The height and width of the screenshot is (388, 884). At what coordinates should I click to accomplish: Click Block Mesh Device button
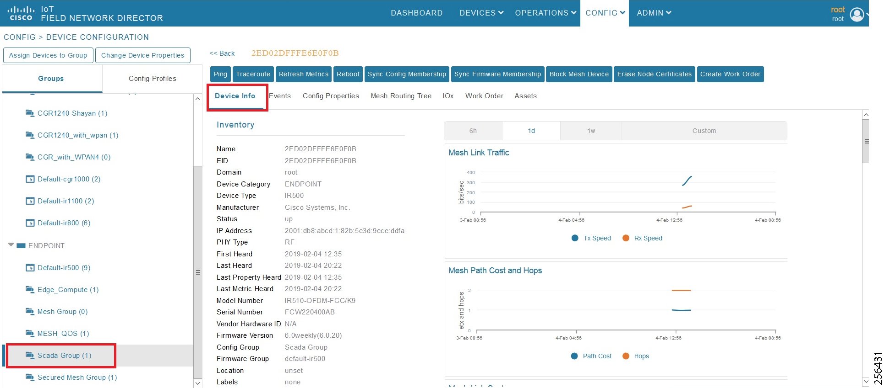tap(579, 74)
